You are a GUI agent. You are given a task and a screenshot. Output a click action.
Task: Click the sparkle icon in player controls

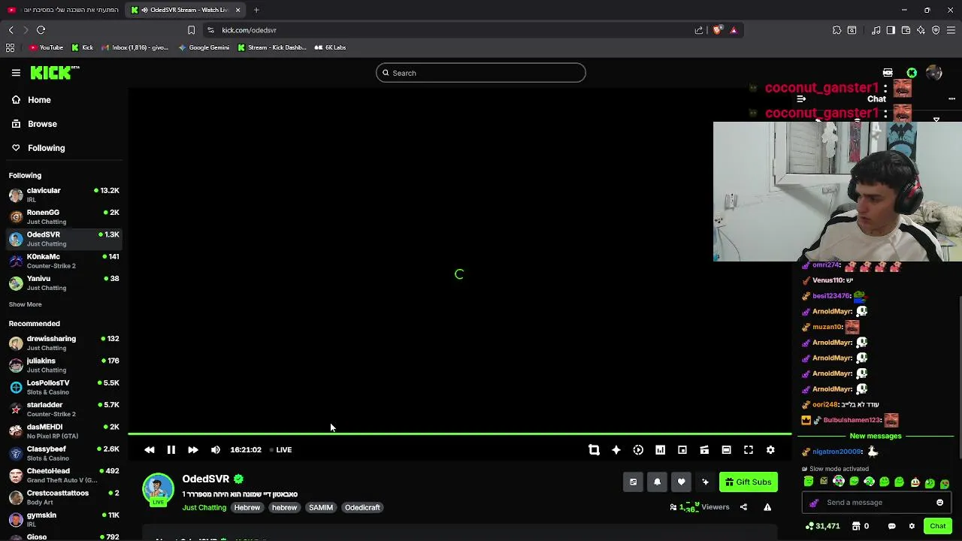tap(616, 450)
